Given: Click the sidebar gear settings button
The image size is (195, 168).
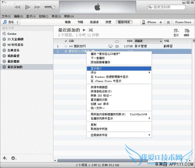Looking at the screenshot, I should tap(14, 158).
